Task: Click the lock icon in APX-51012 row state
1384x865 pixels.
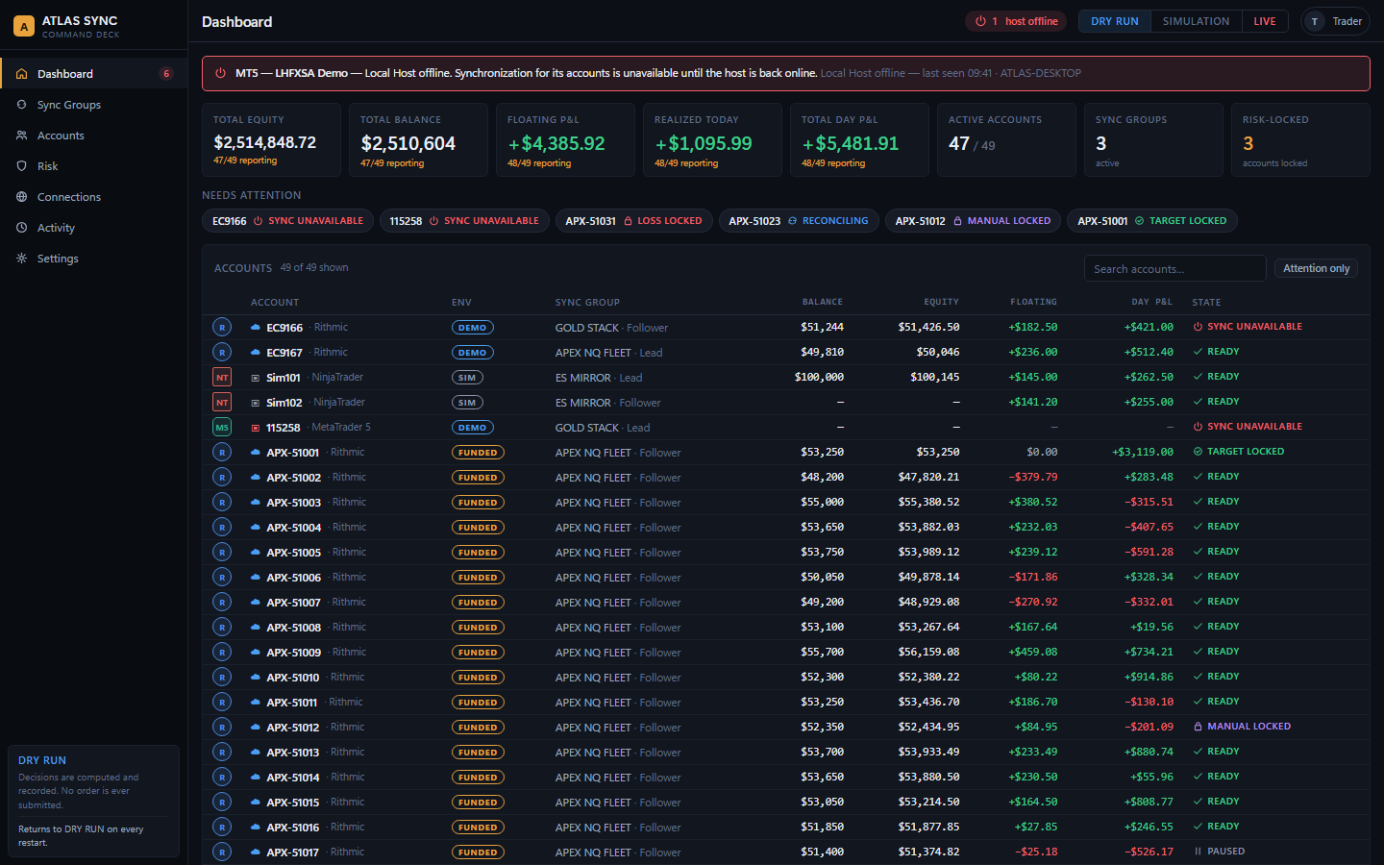Action: tap(1198, 727)
